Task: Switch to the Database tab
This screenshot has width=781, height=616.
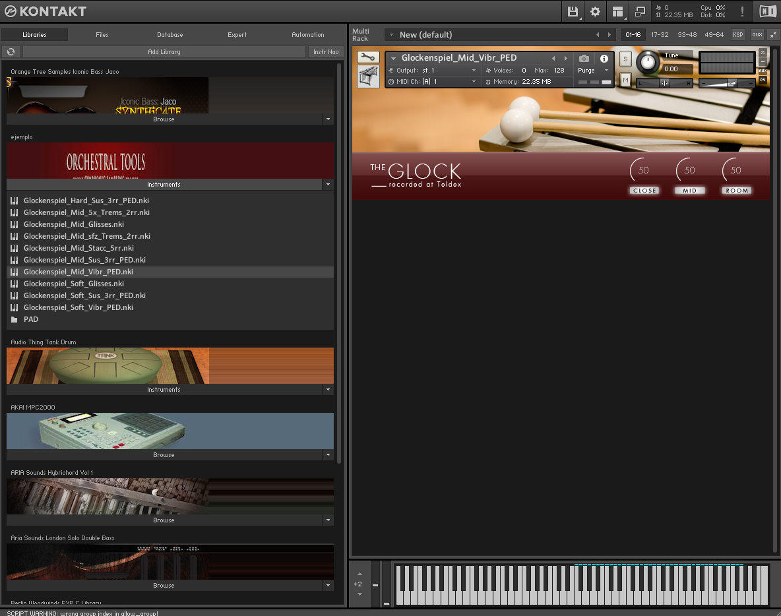Action: pyautogui.click(x=170, y=35)
